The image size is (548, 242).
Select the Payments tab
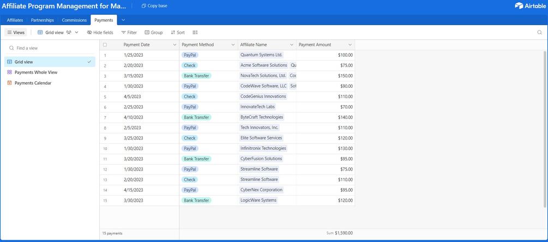tap(104, 20)
